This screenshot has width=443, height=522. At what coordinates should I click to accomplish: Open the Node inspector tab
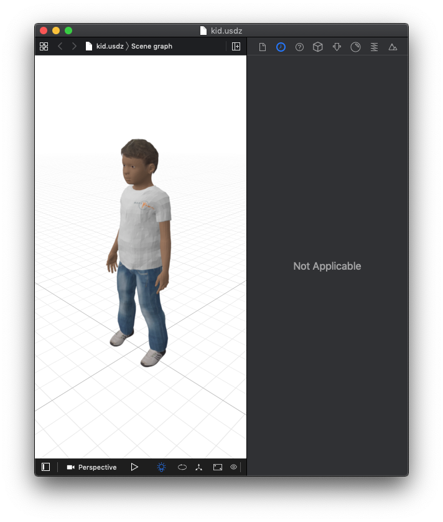coord(337,47)
